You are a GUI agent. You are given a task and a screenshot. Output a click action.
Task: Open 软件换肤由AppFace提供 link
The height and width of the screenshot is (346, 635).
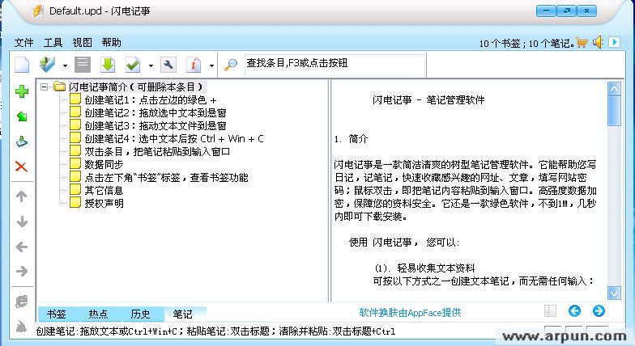click(410, 312)
